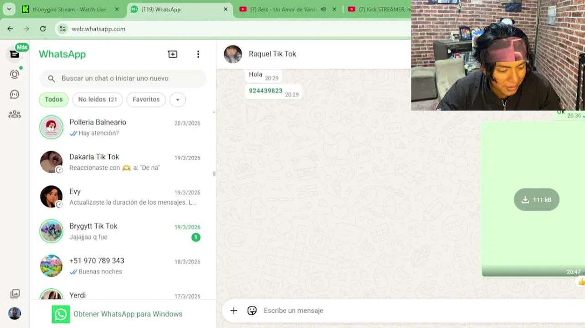585x328 pixels.
Task: Mute the Reik YouTube tab audio icon
Action: click(323, 9)
